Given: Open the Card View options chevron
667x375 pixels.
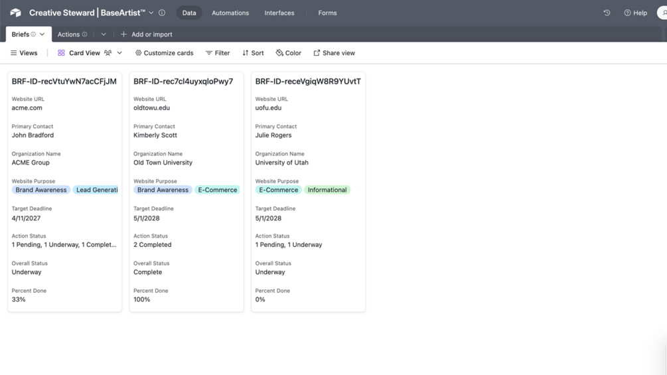Looking at the screenshot, I should [x=119, y=53].
